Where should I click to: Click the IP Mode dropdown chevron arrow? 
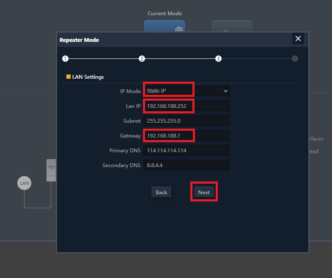[225, 91]
